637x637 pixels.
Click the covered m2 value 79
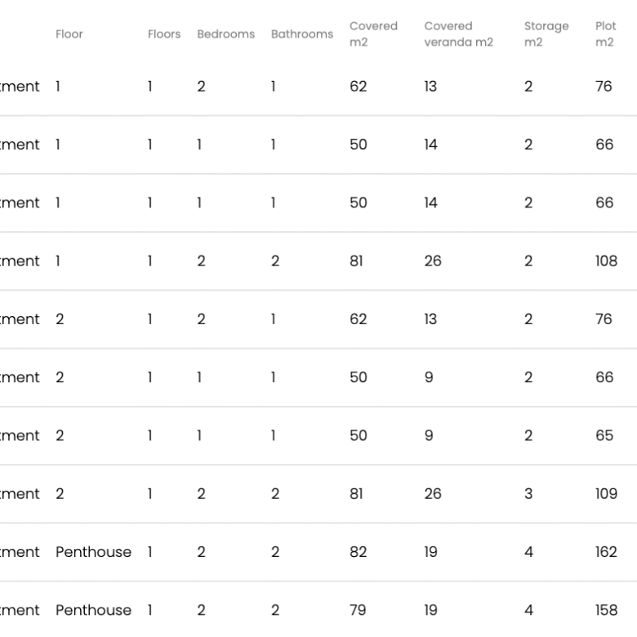coord(359,610)
